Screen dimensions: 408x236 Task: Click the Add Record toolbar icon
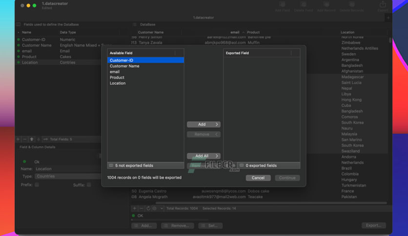(x=326, y=4)
